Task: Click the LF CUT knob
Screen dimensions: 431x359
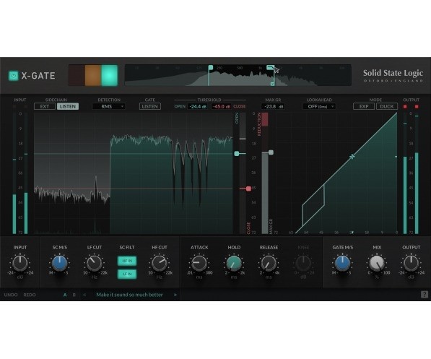Action: [95, 263]
